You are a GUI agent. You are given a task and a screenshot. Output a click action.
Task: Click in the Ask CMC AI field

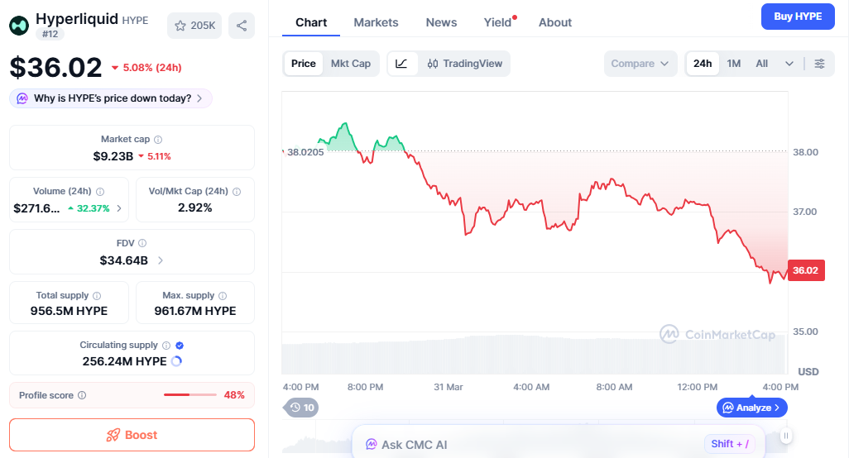click(x=559, y=443)
